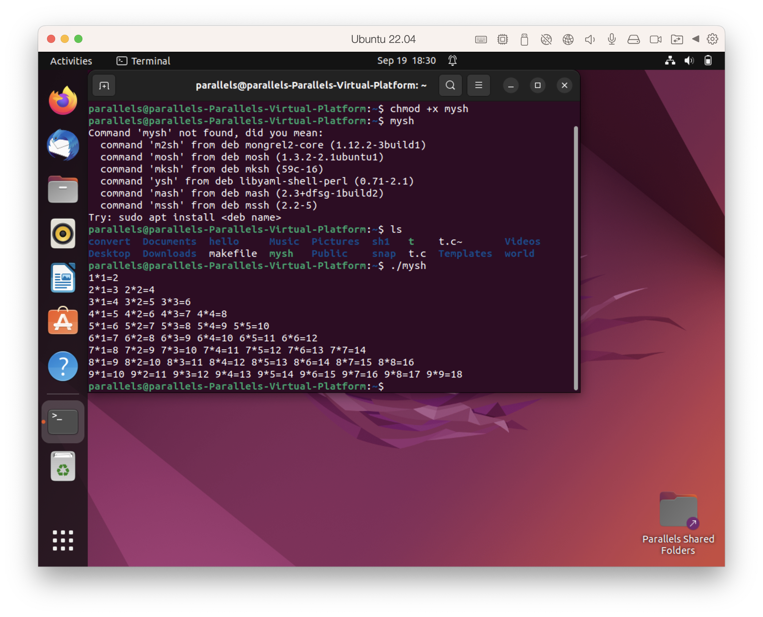Click Parallels CPU chip icon
Viewport: 763px width, 617px height.
pos(502,39)
